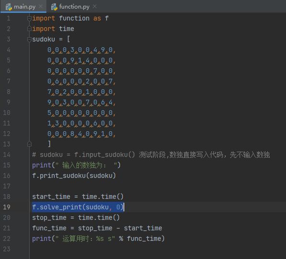
Task: Click line number 14 in the gutter
Action: click(x=7, y=155)
